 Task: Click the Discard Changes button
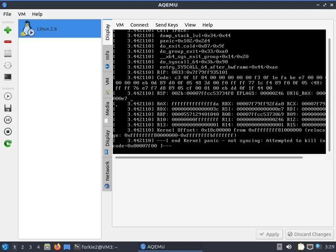(309, 234)
